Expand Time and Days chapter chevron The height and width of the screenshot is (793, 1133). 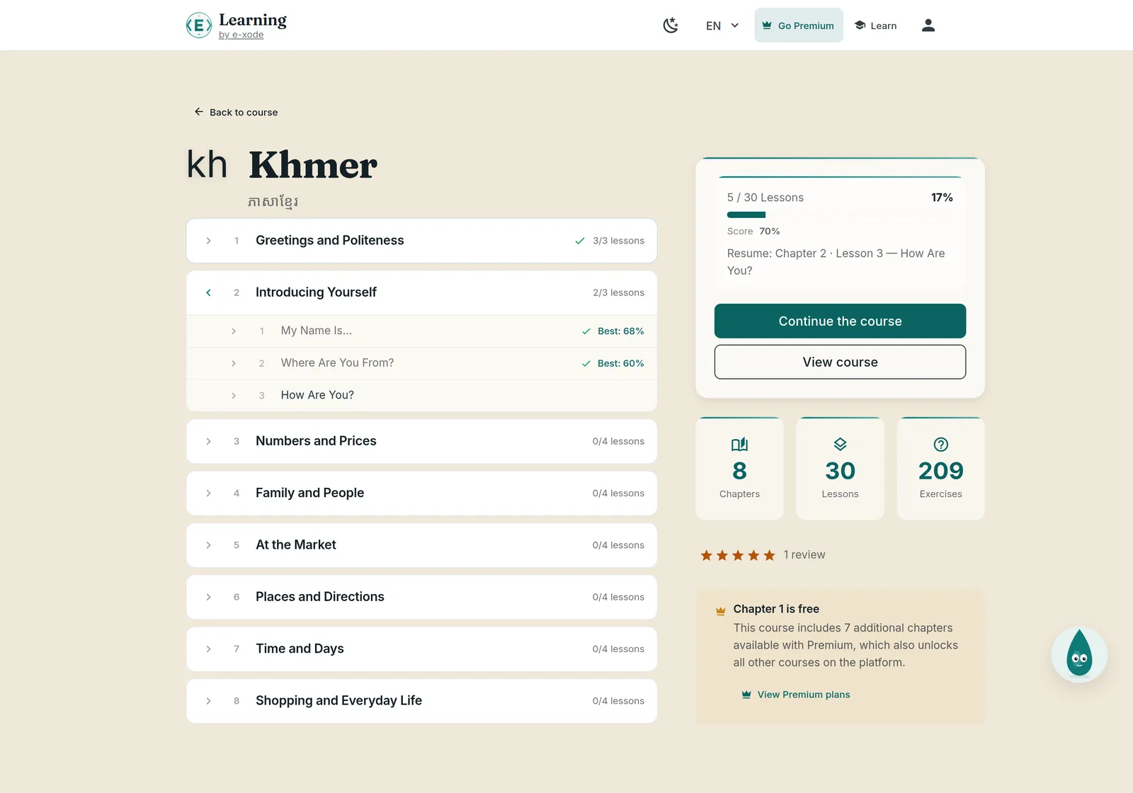click(208, 649)
